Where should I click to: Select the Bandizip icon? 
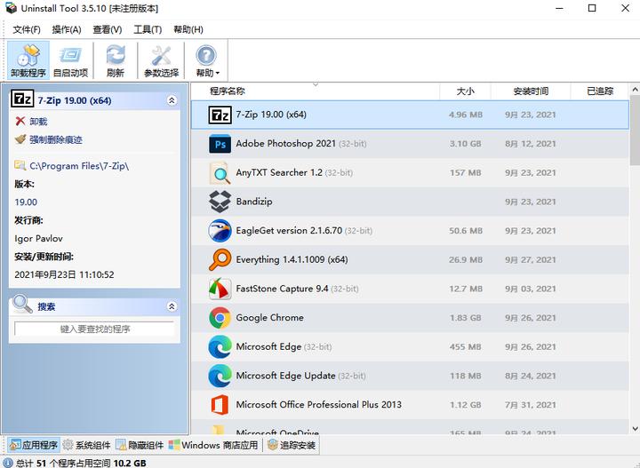coord(220,202)
